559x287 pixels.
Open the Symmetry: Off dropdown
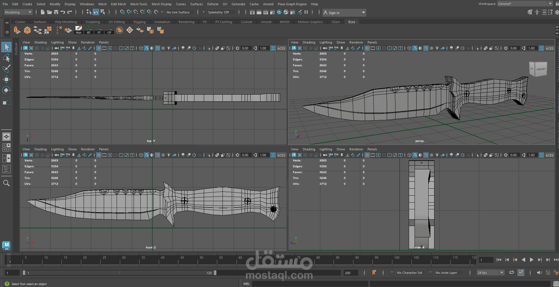[221, 12]
